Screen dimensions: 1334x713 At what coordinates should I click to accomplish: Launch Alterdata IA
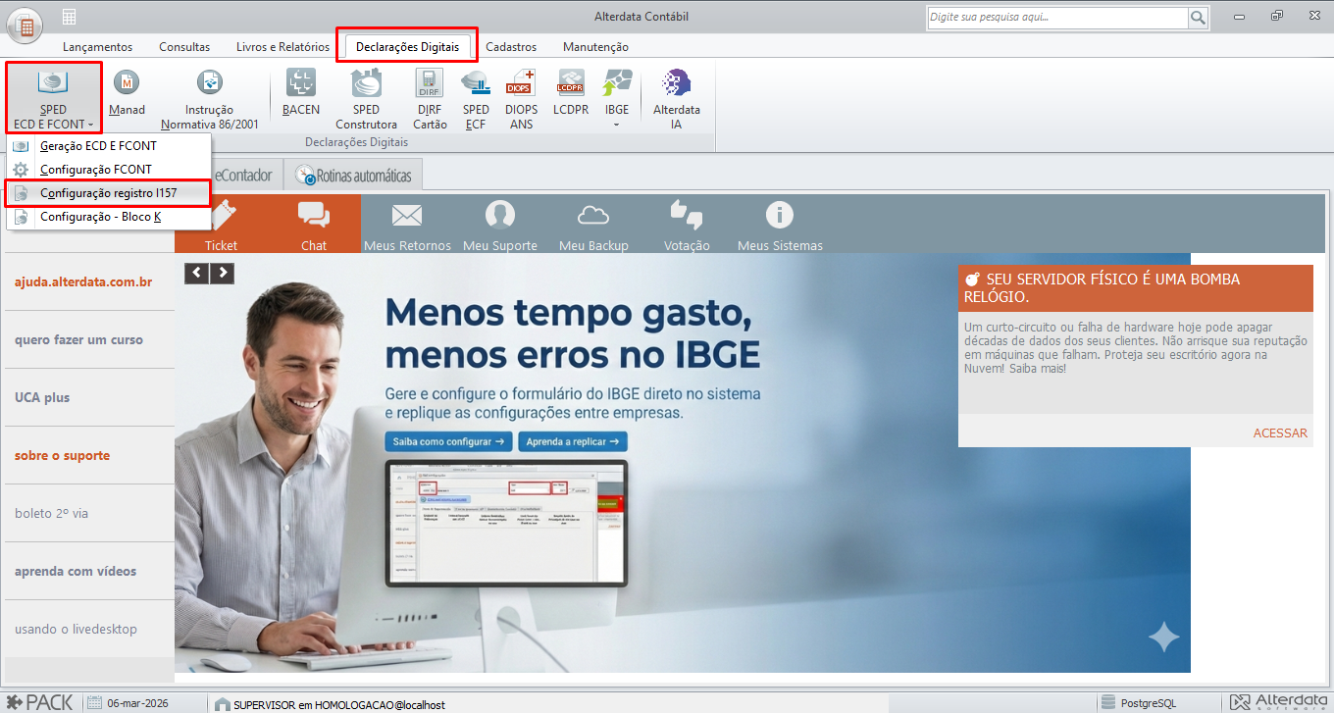[x=677, y=99]
